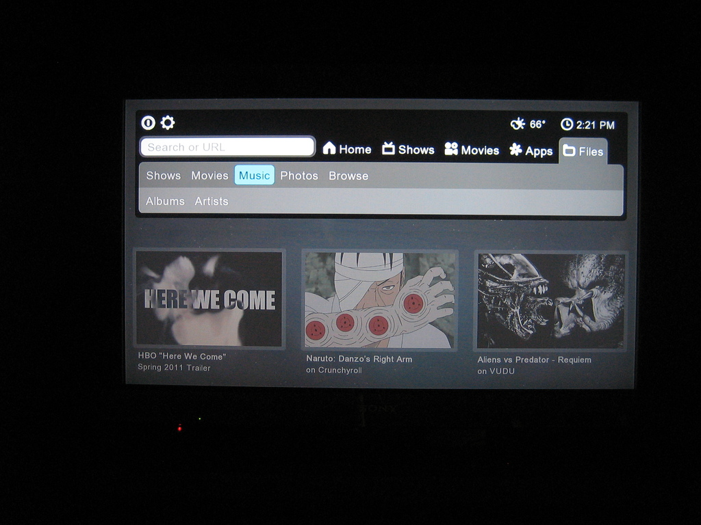This screenshot has height=525, width=701.
Task: Click Aliens vs Predator - Requiem title
Action: coord(534,360)
